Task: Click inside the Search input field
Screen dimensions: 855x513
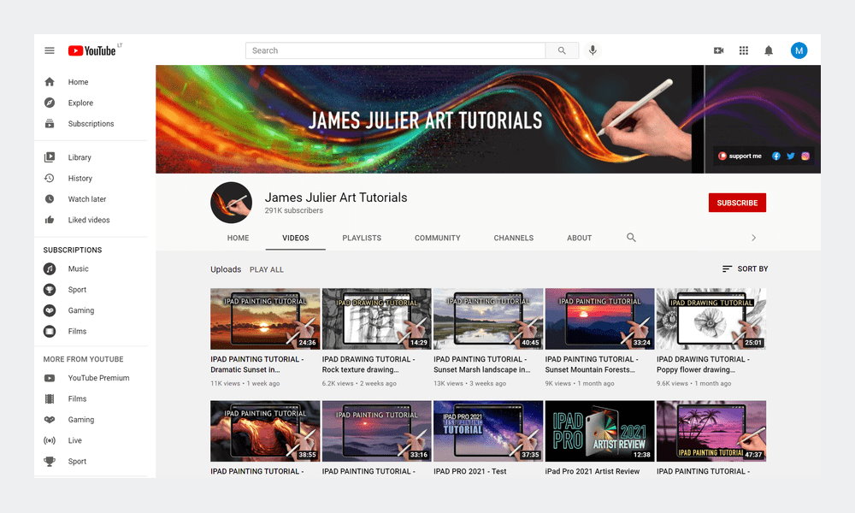Action: click(395, 50)
